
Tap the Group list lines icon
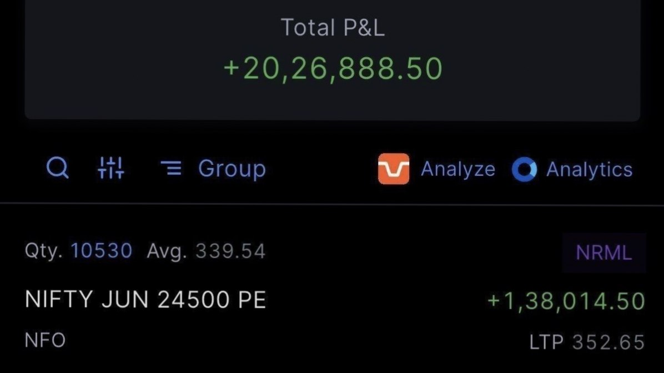point(171,168)
